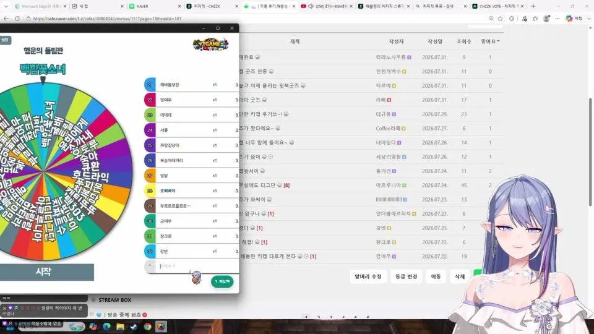Open the author Coffee라떼 profile
This screenshot has width=594, height=334.
(388, 129)
